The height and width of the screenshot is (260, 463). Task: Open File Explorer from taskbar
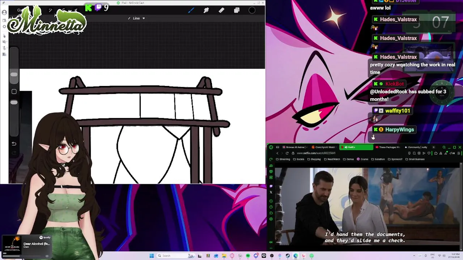[224, 256]
